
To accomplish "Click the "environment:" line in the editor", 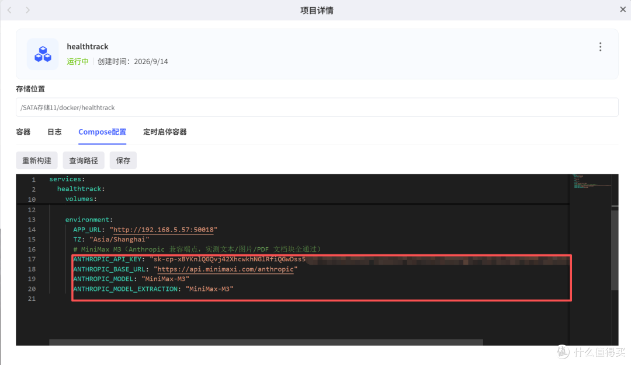I will tap(89, 220).
